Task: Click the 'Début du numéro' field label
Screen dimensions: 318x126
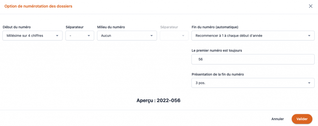Action: [x=16, y=27]
